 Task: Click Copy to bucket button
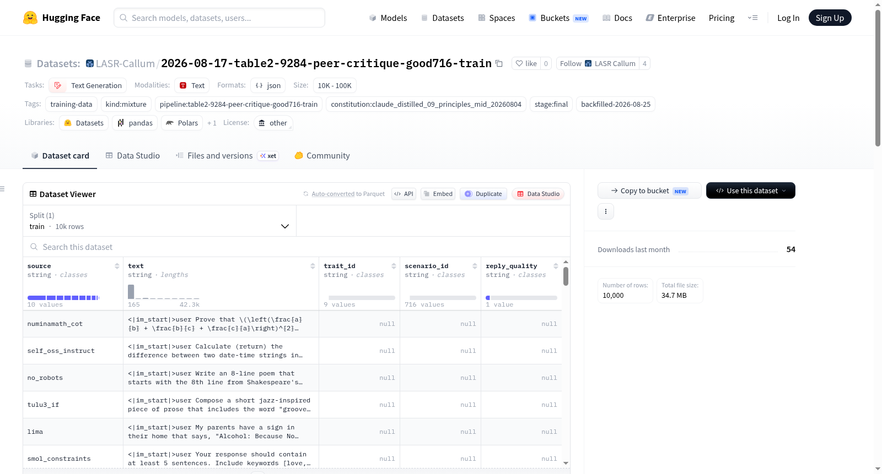coord(649,190)
